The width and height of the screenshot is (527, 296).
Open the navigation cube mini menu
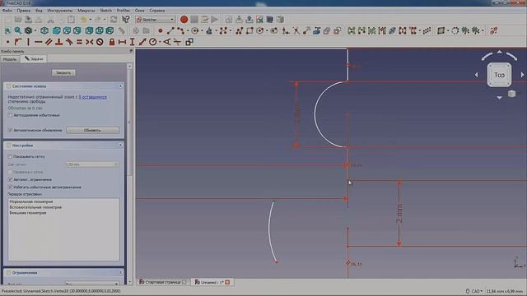pyautogui.click(x=511, y=94)
